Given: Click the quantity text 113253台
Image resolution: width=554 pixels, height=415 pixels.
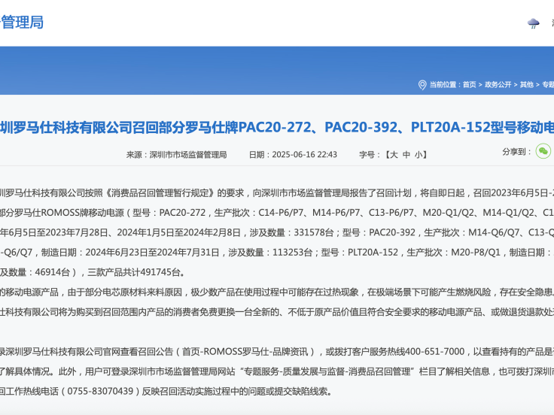Looking at the screenshot, I should pyautogui.click(x=292, y=253).
